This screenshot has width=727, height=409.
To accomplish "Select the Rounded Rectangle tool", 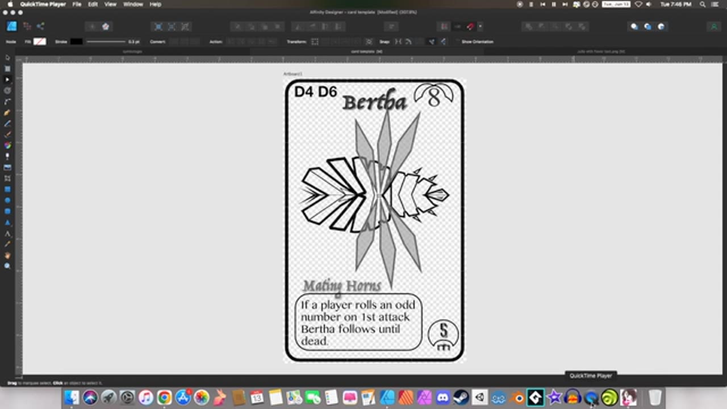I will (x=7, y=211).
